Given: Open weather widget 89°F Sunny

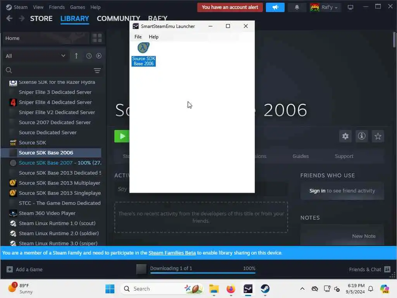Looking at the screenshot, I should pyautogui.click(x=20, y=289).
